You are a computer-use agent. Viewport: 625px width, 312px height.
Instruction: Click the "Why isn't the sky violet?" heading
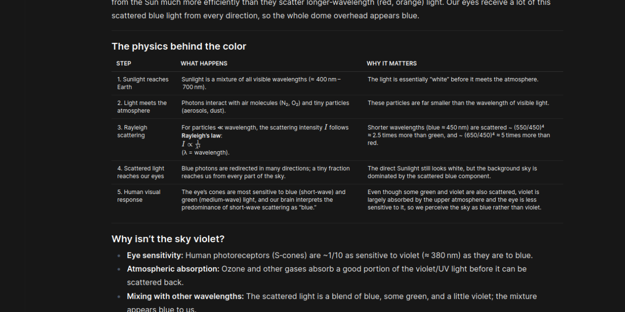[x=168, y=239]
